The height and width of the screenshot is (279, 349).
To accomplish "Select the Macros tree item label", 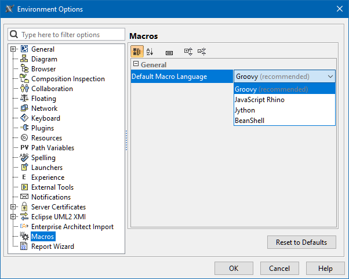I will click(42, 236).
